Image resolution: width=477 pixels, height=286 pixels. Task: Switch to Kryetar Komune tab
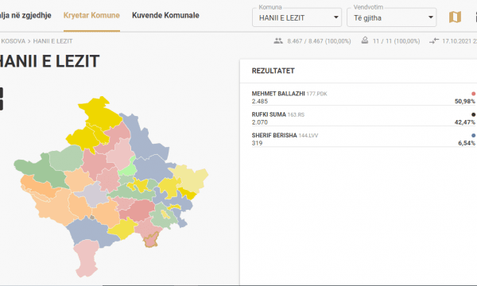91,15
